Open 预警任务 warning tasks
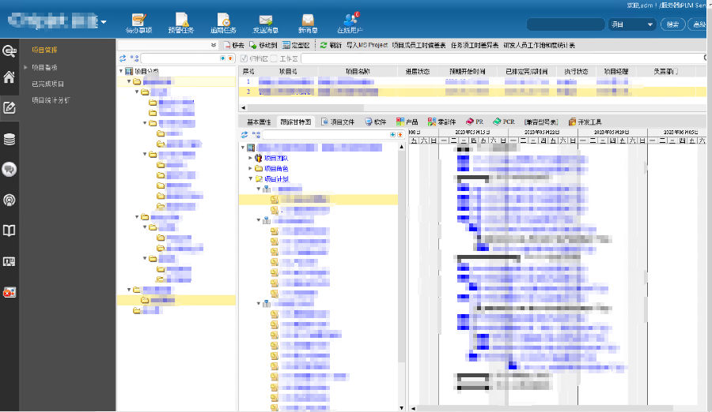Screen dimensions: 712x412 pyautogui.click(x=182, y=22)
